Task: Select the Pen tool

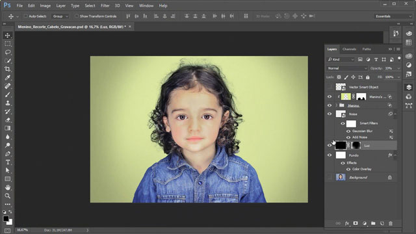Action: [7, 154]
